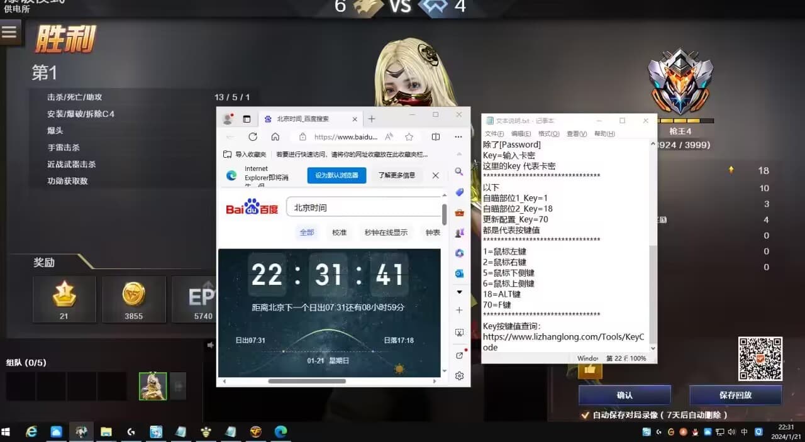Click the Baidu logo
Screen dimensions: 805x442
tap(252, 207)
